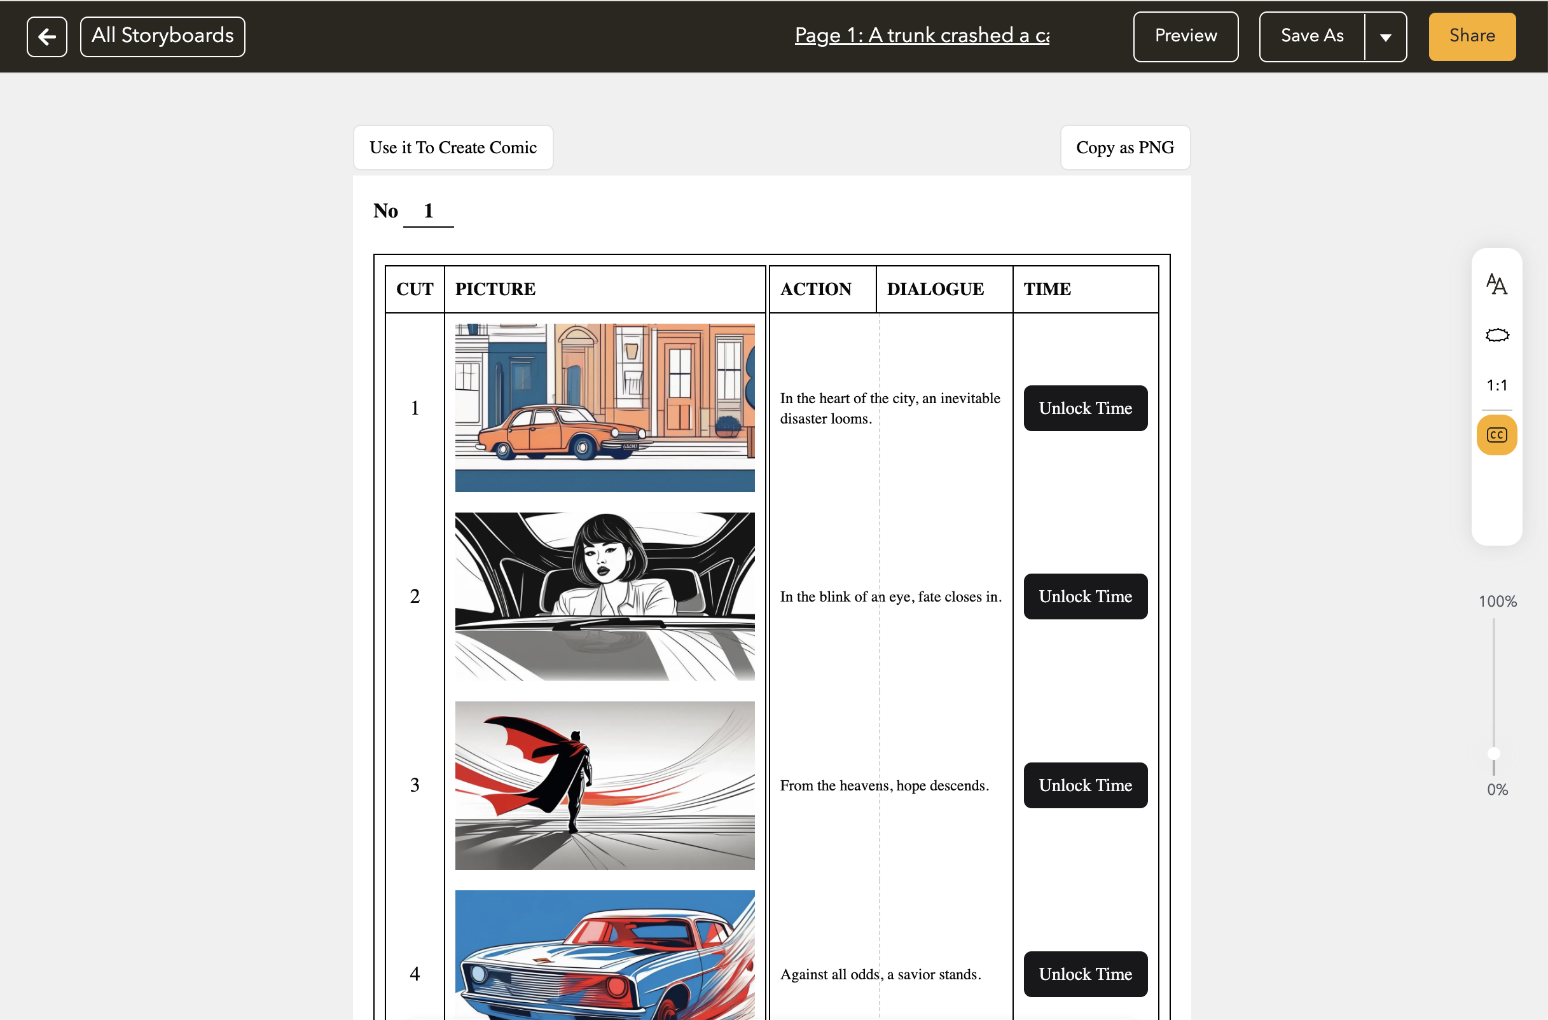Set the 1:1 aspect ratio

coord(1496,385)
